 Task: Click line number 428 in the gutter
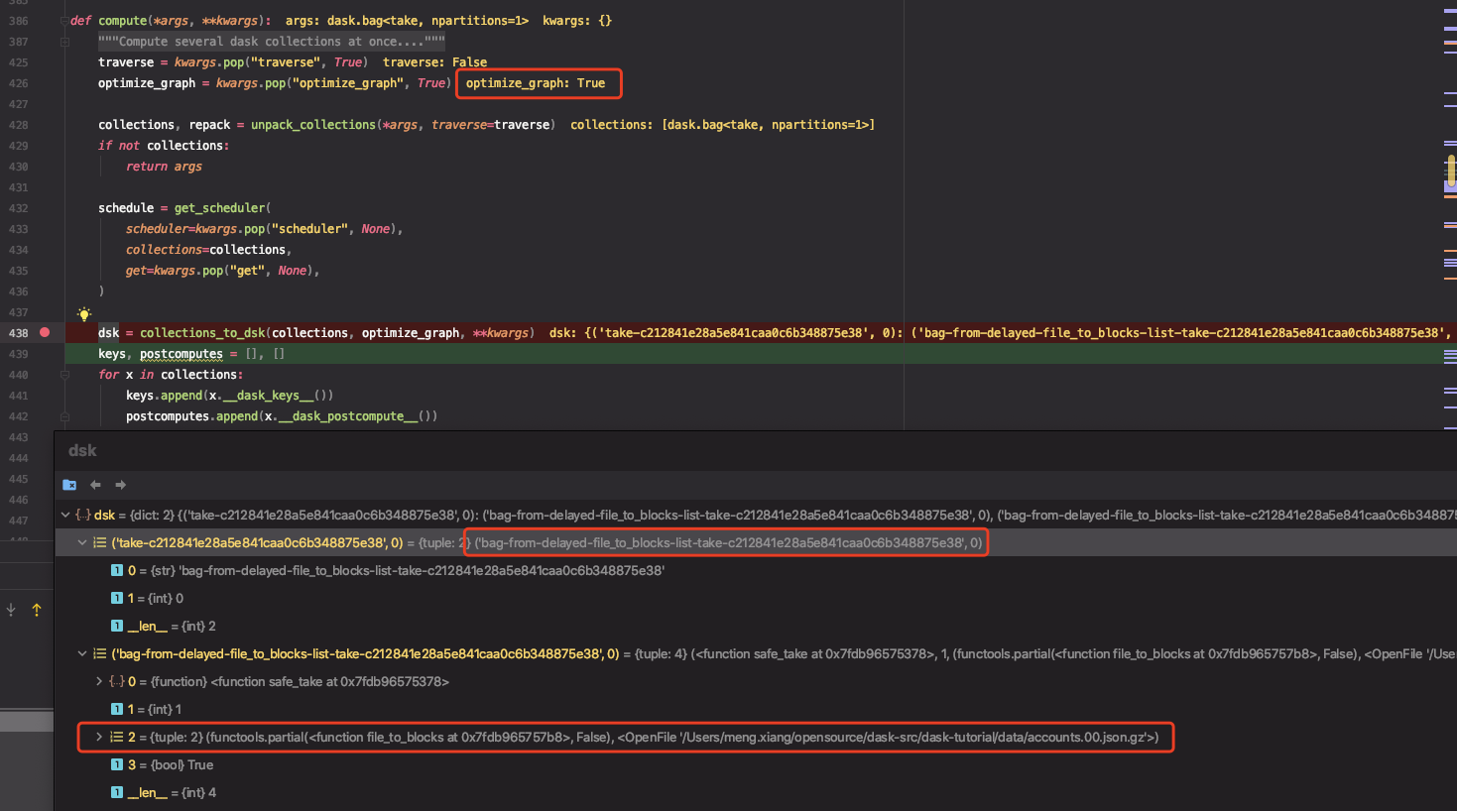19,125
